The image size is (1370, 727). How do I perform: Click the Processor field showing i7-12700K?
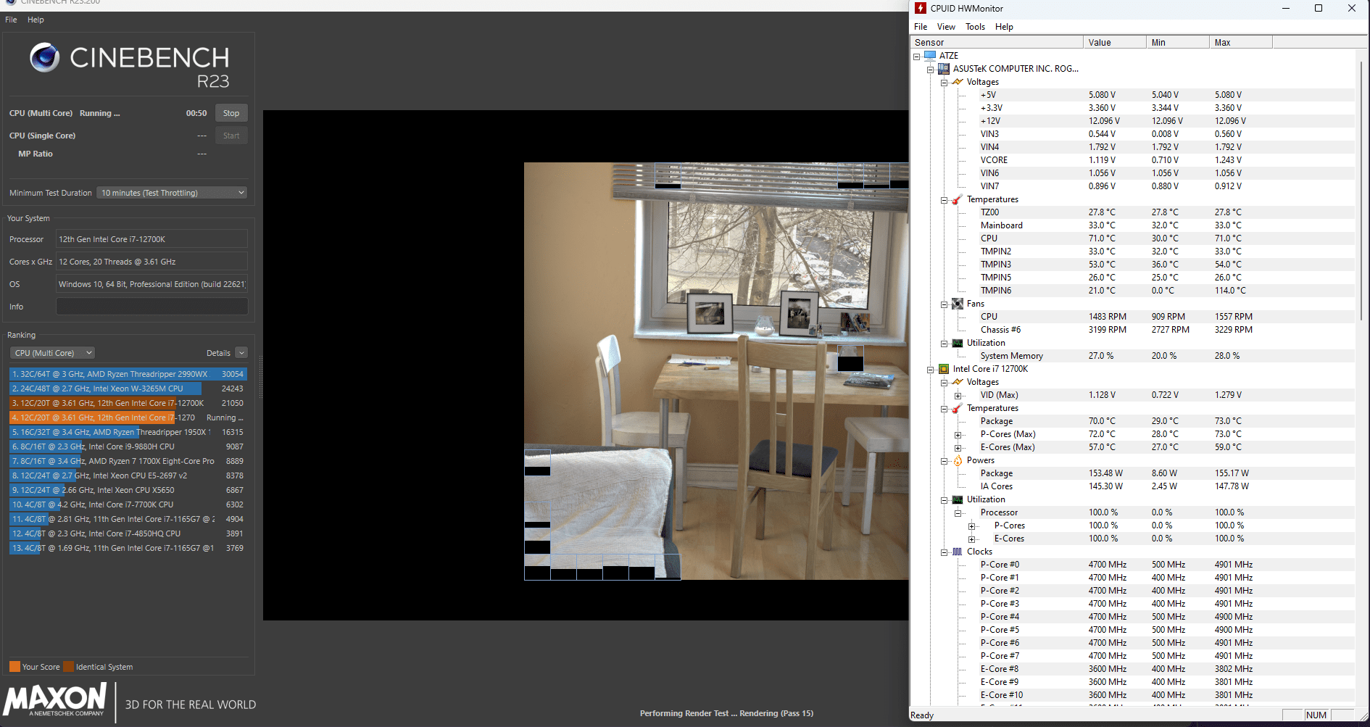point(152,239)
